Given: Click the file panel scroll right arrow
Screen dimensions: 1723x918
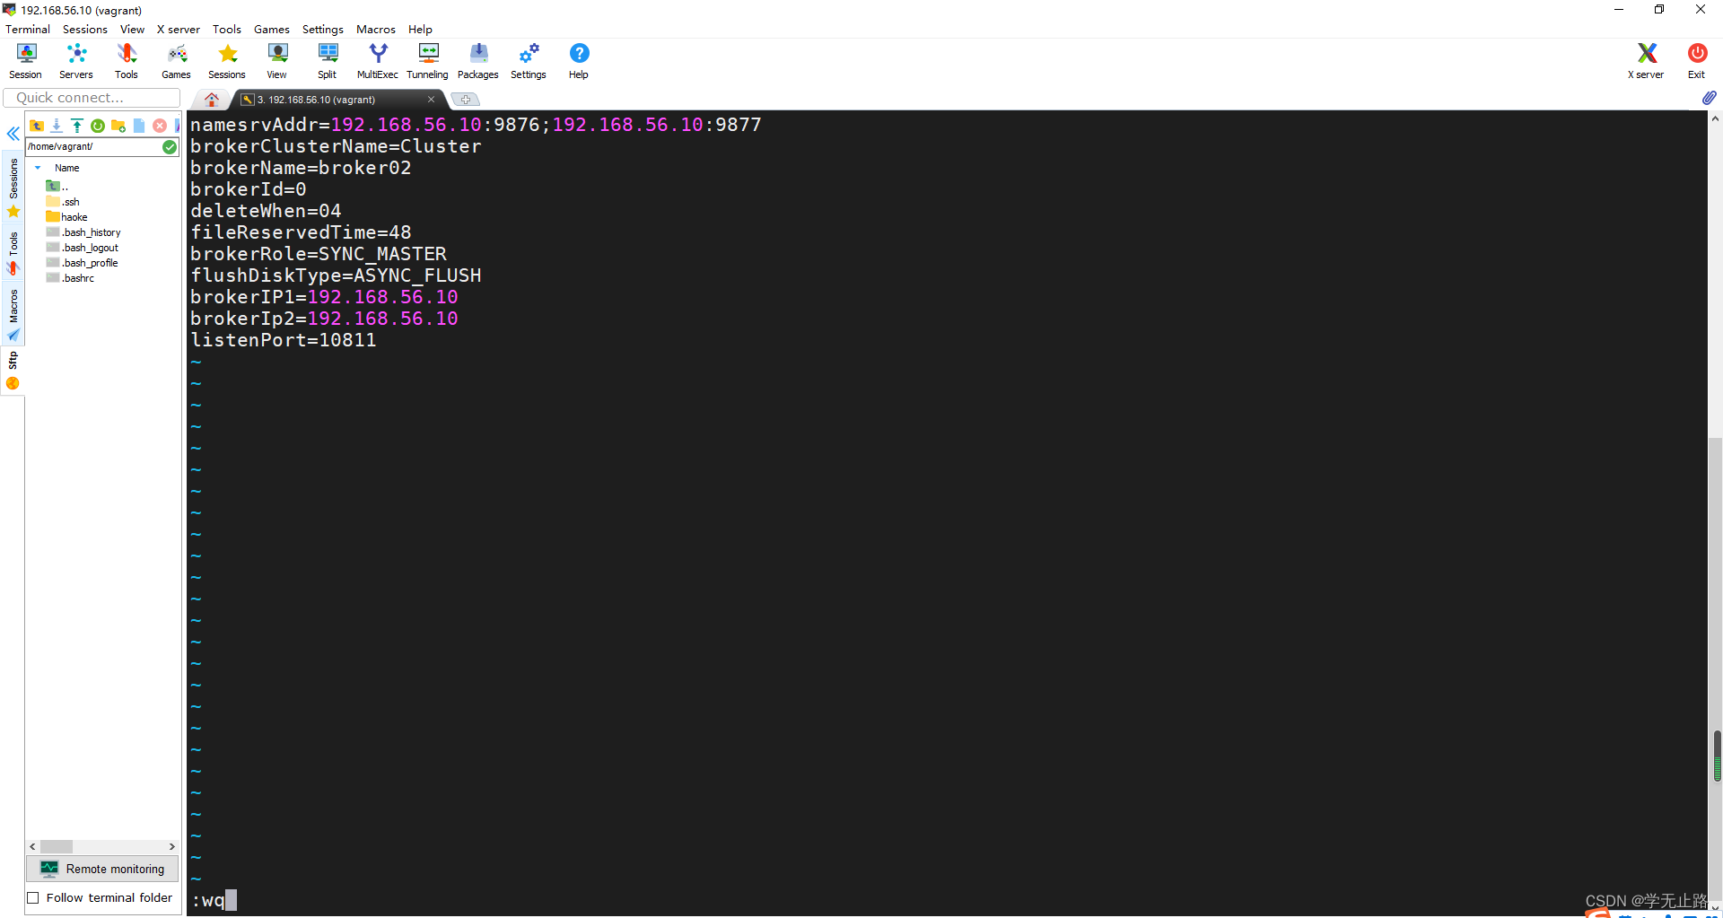Looking at the screenshot, I should point(172,846).
